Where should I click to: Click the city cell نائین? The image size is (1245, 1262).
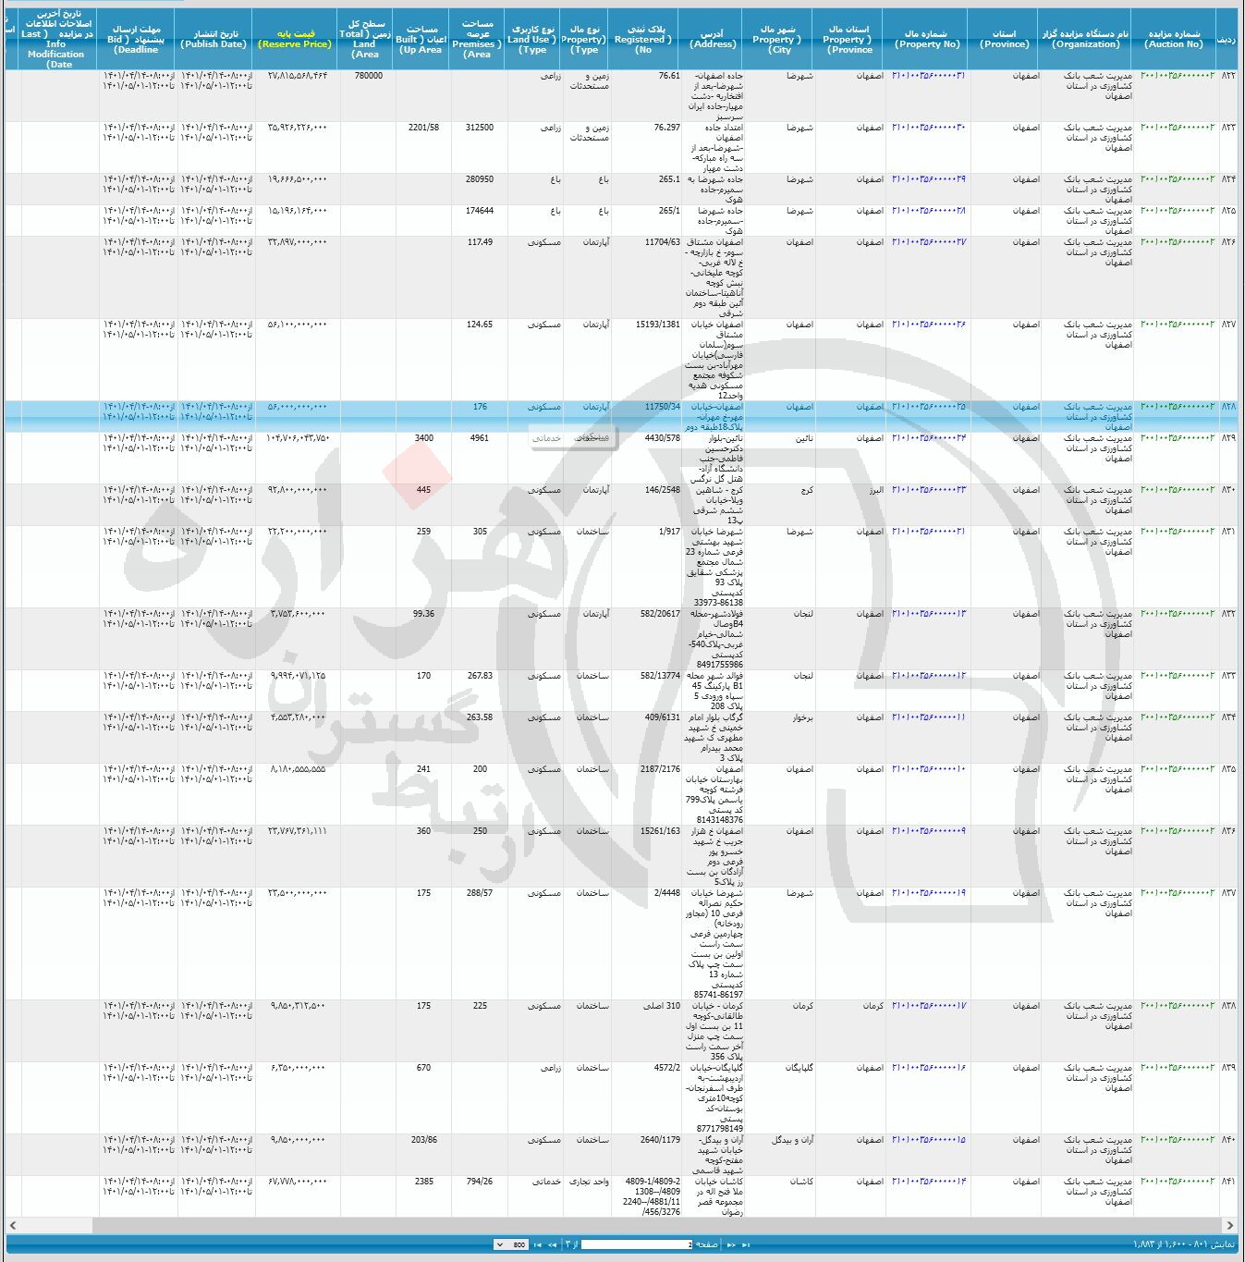point(804,438)
